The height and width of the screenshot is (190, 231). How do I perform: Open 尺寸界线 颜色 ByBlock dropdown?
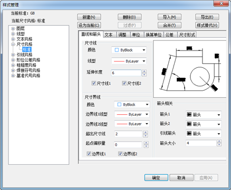point(132,105)
